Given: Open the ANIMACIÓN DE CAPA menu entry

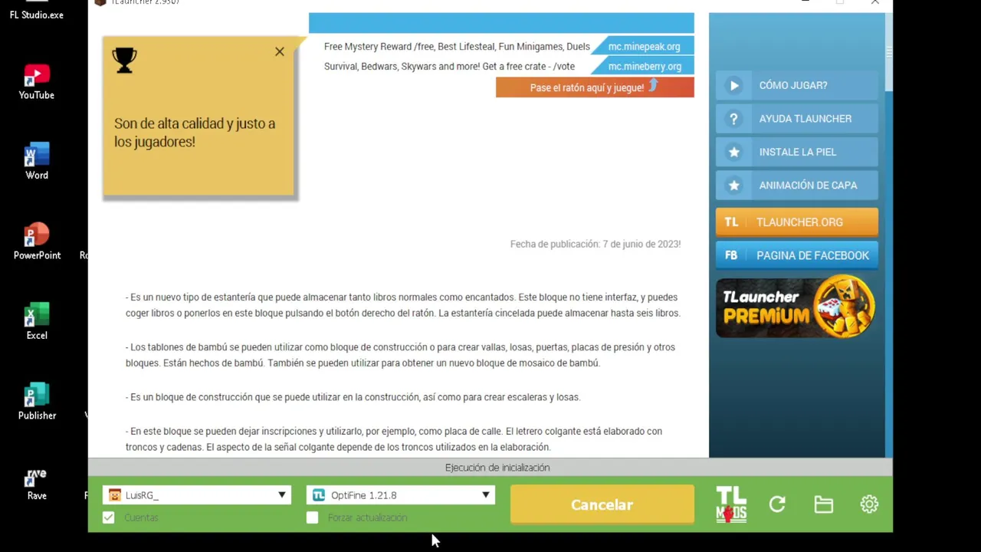Looking at the screenshot, I should coord(797,186).
